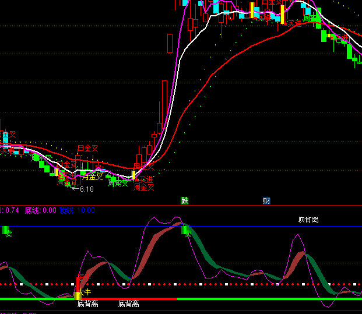
Task: Click the first 底背离 label under 大牛
Action: click(87, 304)
